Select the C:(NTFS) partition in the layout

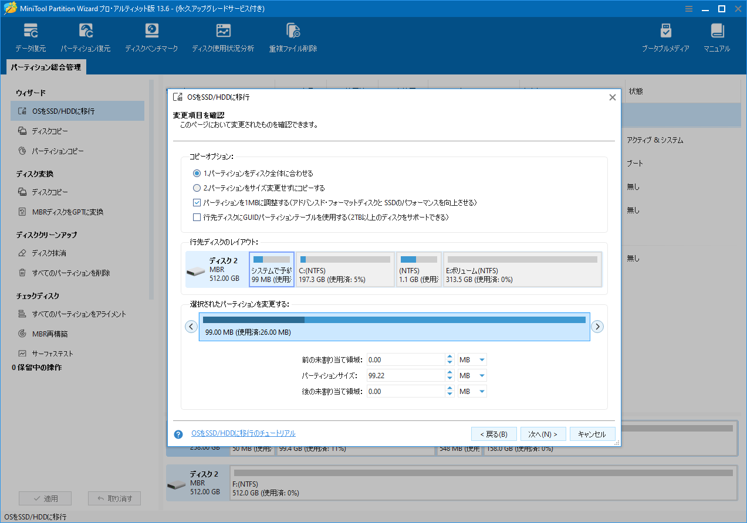[345, 269]
